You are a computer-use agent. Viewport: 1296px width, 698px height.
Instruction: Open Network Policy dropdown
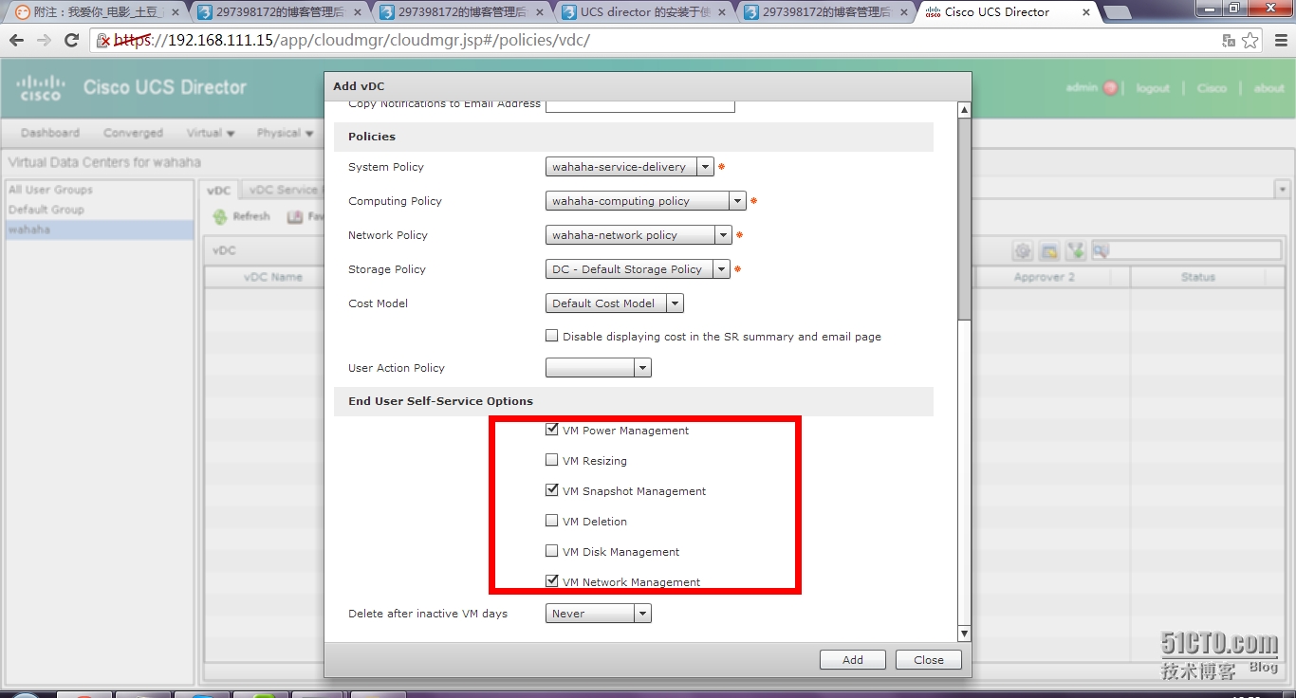click(724, 235)
